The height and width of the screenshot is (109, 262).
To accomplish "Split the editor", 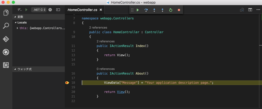I will [250, 10].
